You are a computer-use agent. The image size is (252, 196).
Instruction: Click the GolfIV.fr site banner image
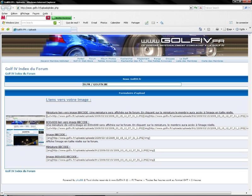pyautogui.click(x=125, y=46)
